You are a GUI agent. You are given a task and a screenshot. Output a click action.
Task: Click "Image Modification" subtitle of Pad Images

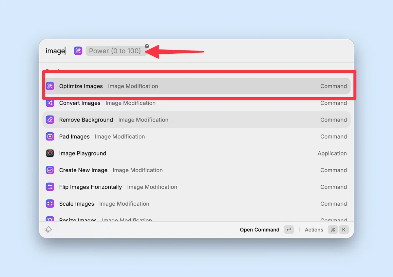tap(120, 137)
